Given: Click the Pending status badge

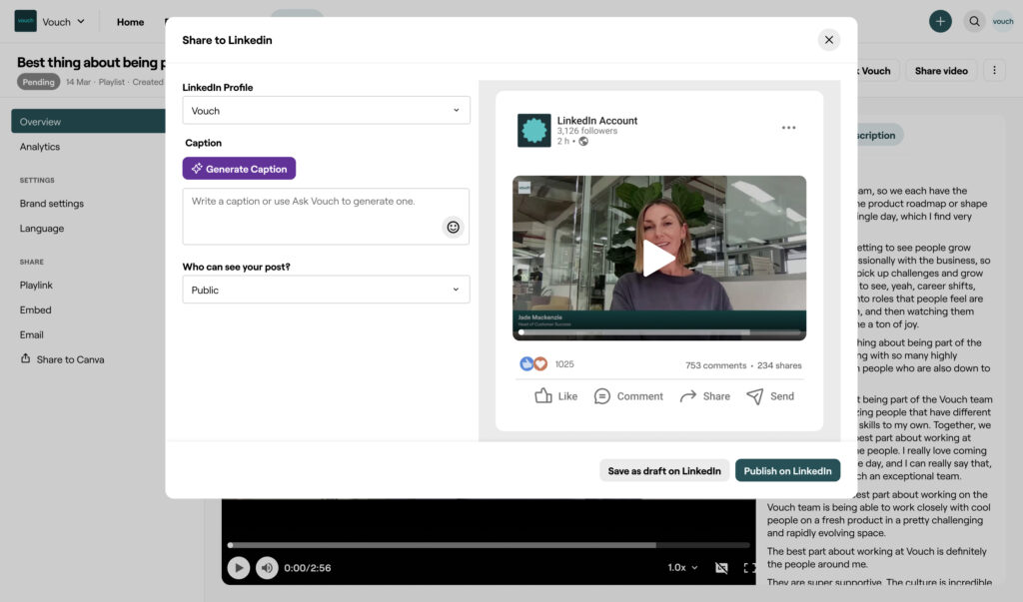Looking at the screenshot, I should coord(39,82).
